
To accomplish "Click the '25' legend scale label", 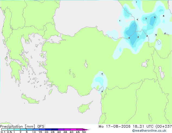I will tap(53, 132).
